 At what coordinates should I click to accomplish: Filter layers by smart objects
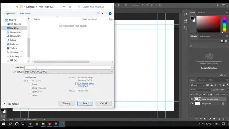click(224, 85)
